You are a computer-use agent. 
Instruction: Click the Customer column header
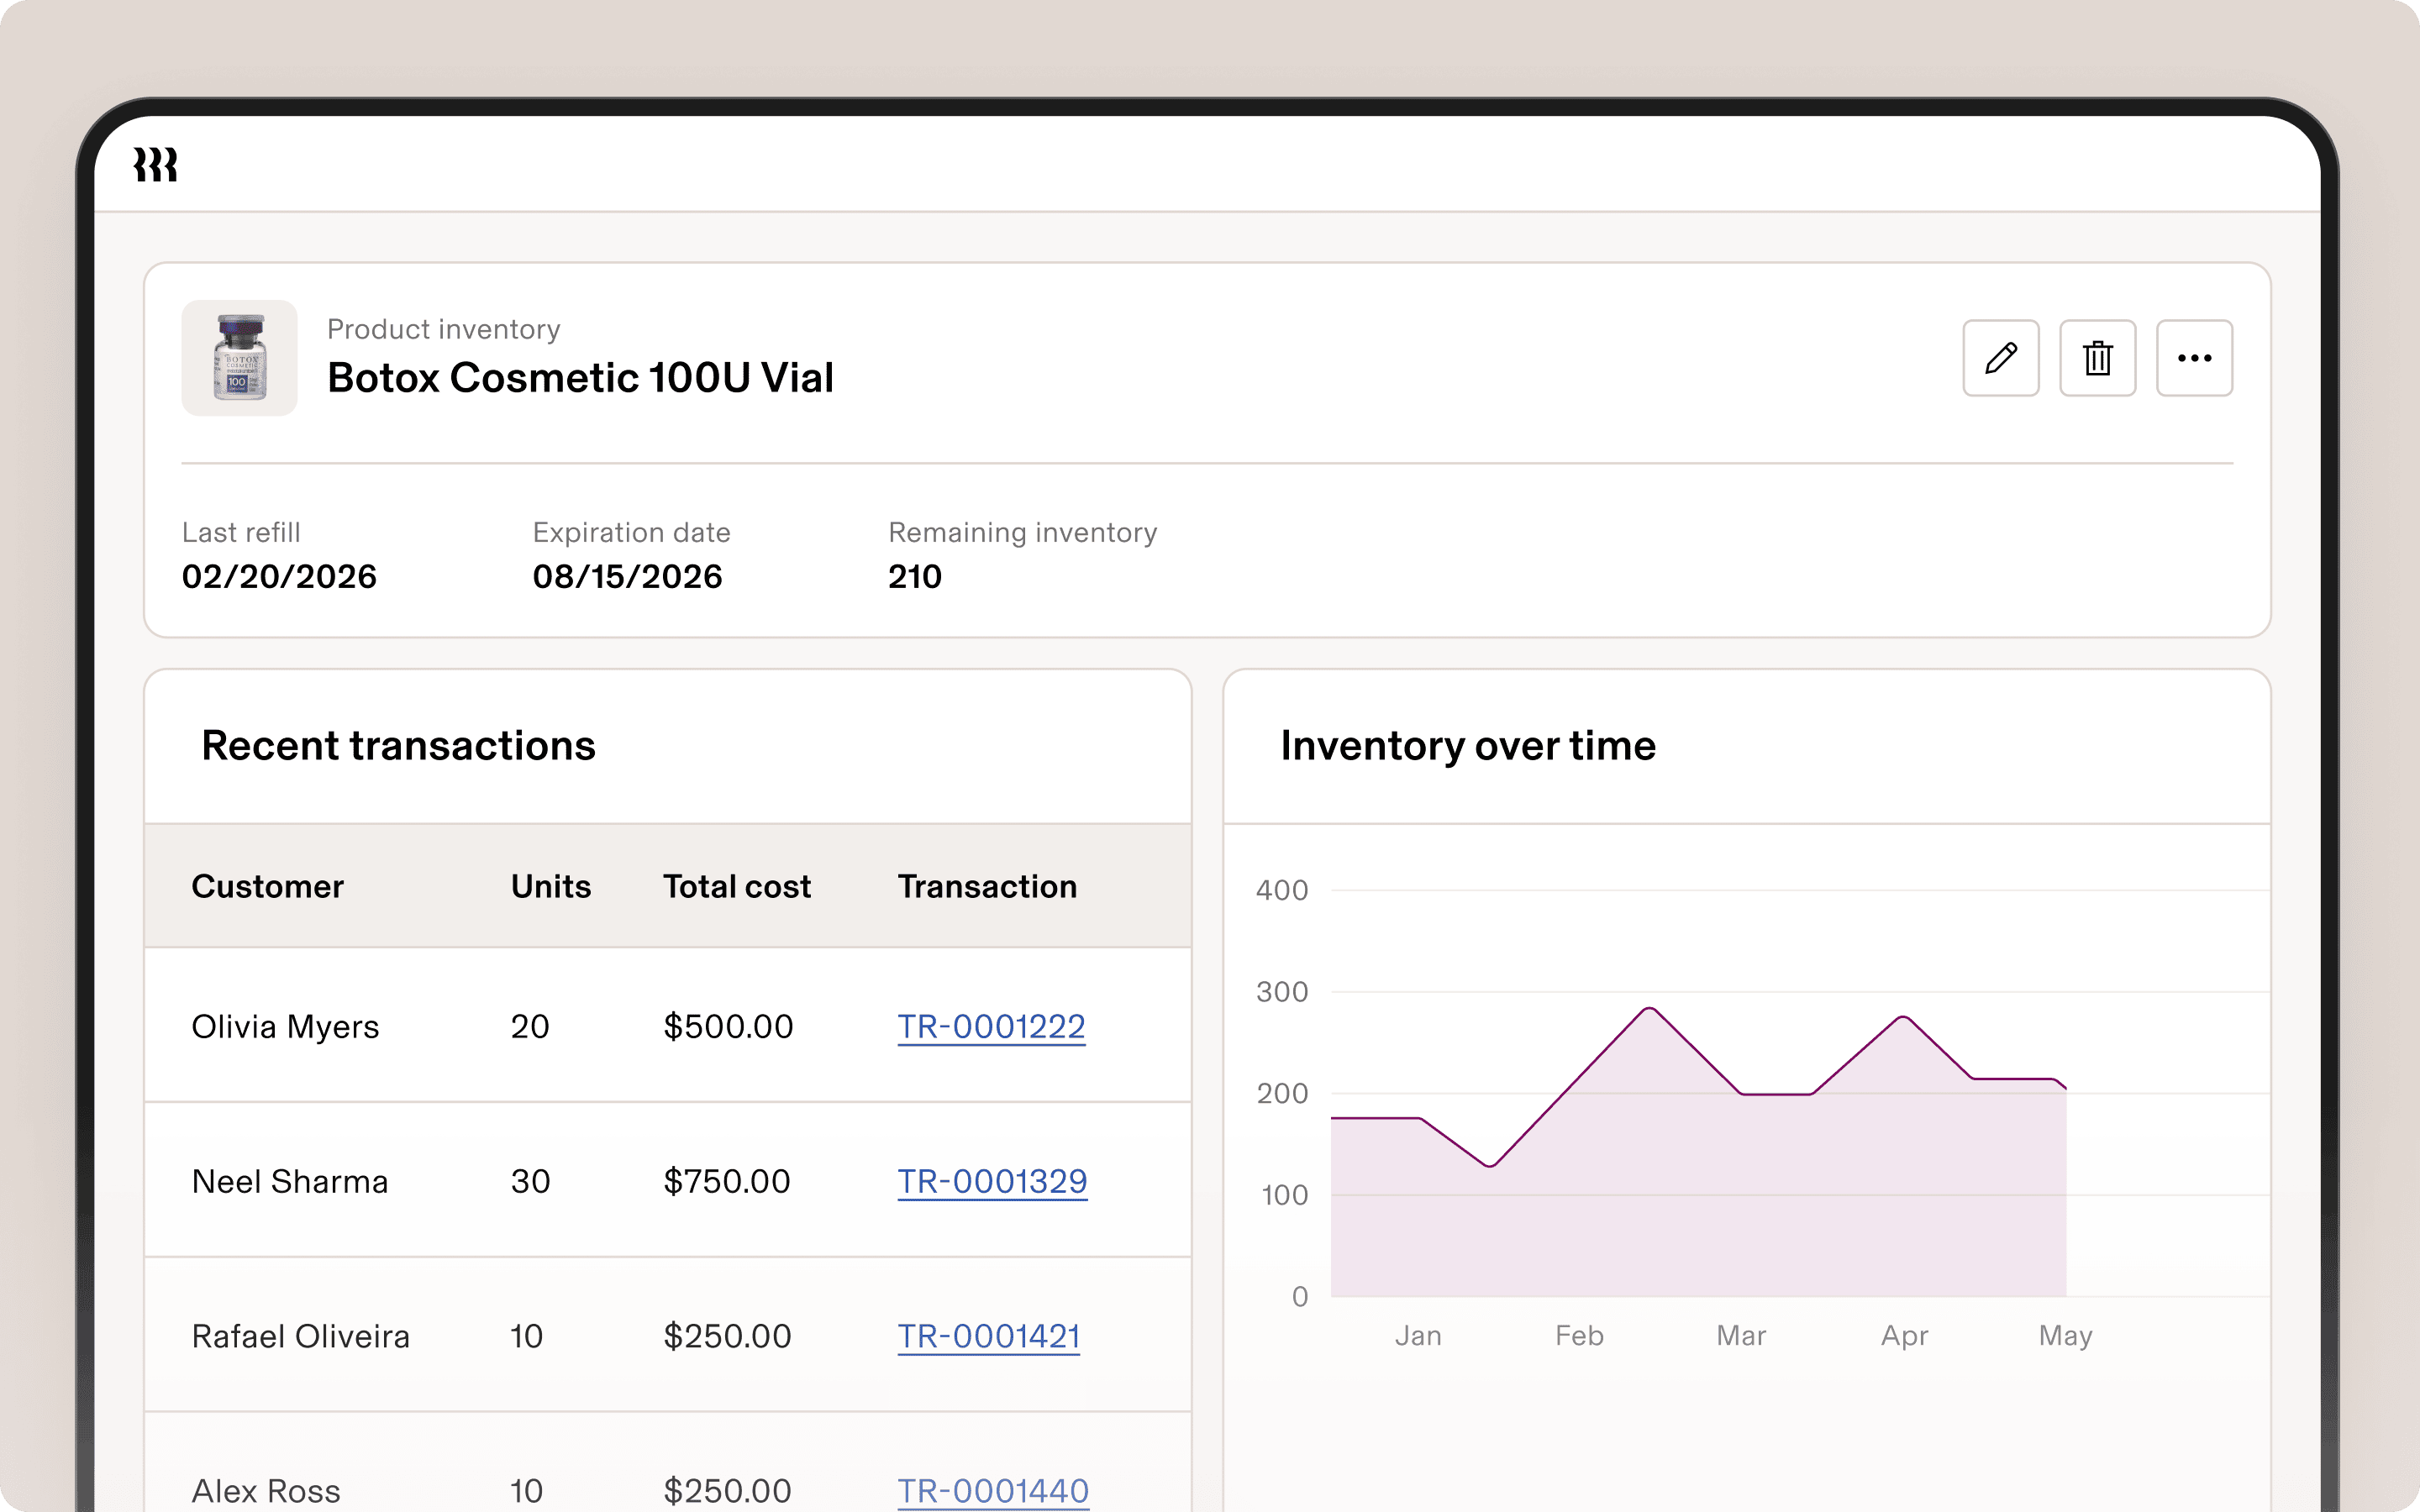coord(267,886)
